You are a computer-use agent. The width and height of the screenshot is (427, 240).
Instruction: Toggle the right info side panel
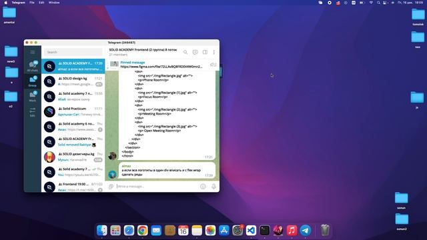tap(205, 52)
